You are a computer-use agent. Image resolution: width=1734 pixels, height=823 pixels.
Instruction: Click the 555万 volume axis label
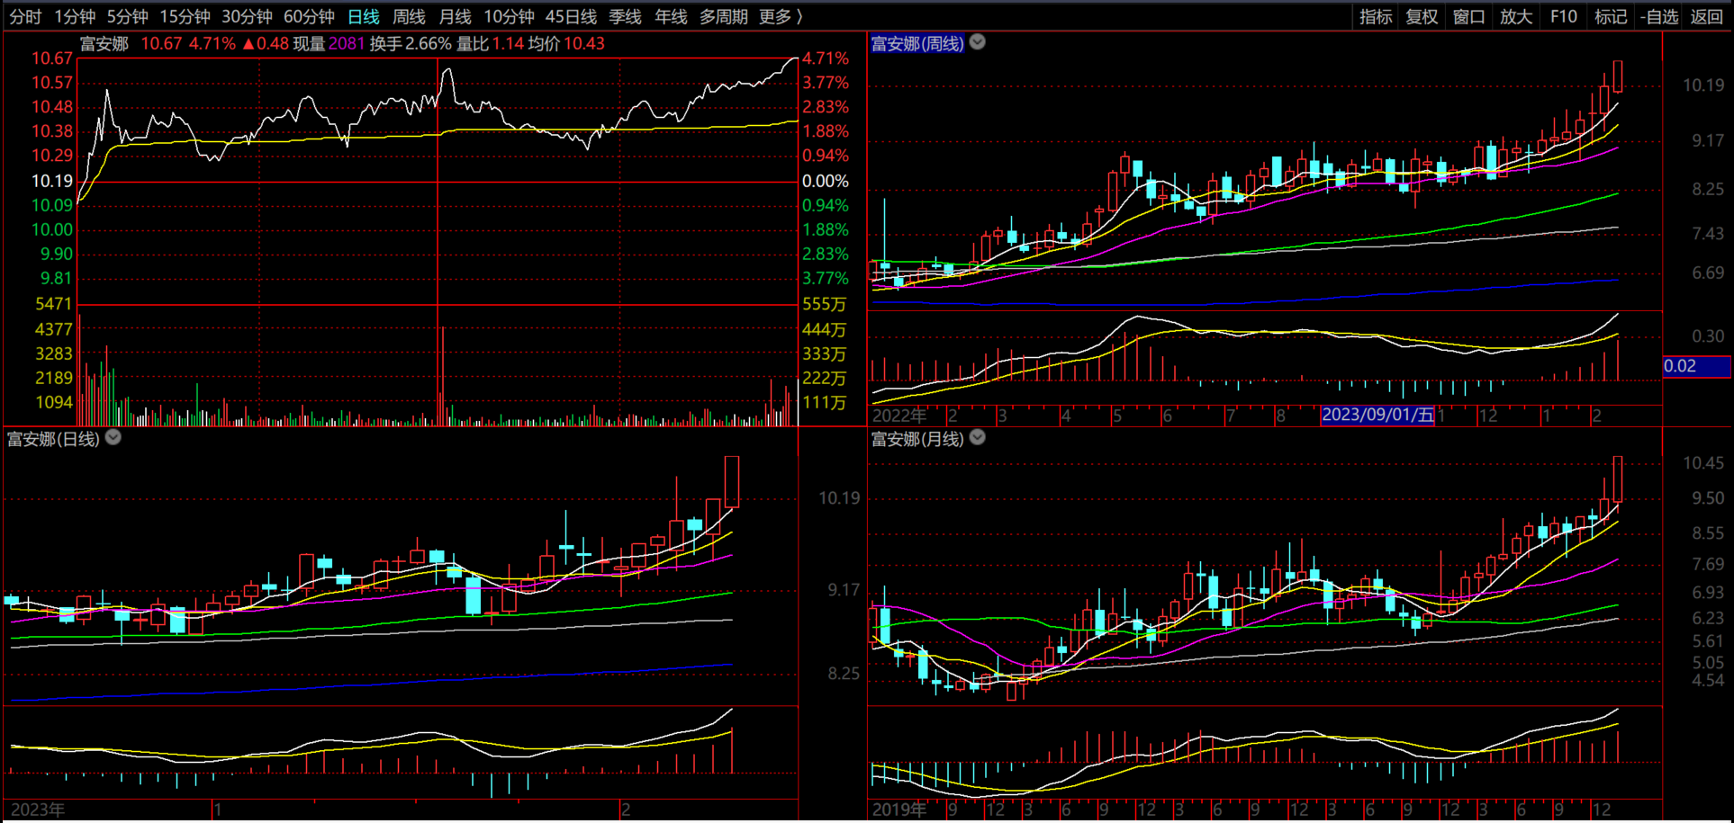[825, 305]
